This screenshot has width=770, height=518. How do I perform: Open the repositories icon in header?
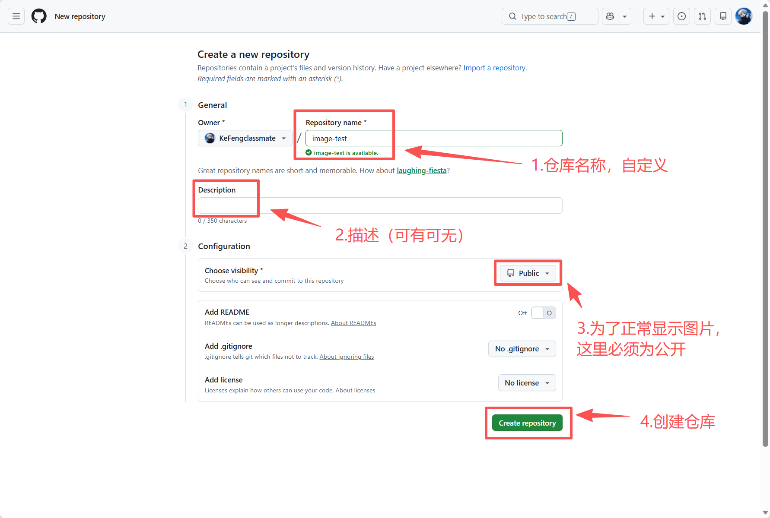(723, 16)
